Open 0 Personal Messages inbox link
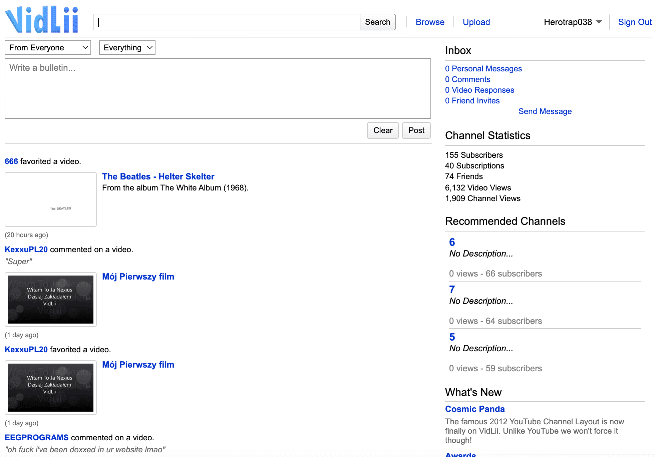 (x=483, y=69)
